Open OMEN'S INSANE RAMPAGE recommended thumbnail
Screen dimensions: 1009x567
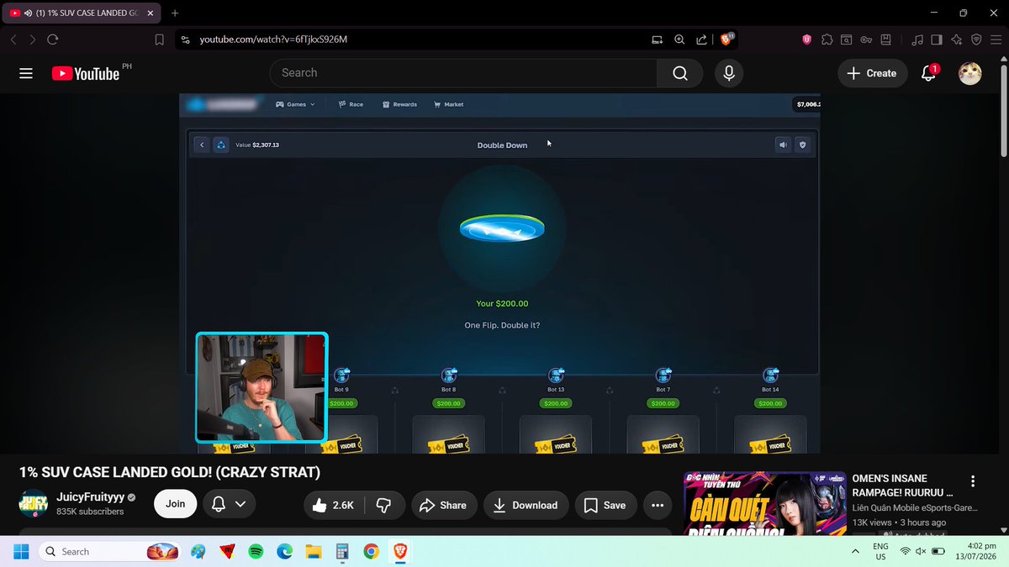[764, 502]
